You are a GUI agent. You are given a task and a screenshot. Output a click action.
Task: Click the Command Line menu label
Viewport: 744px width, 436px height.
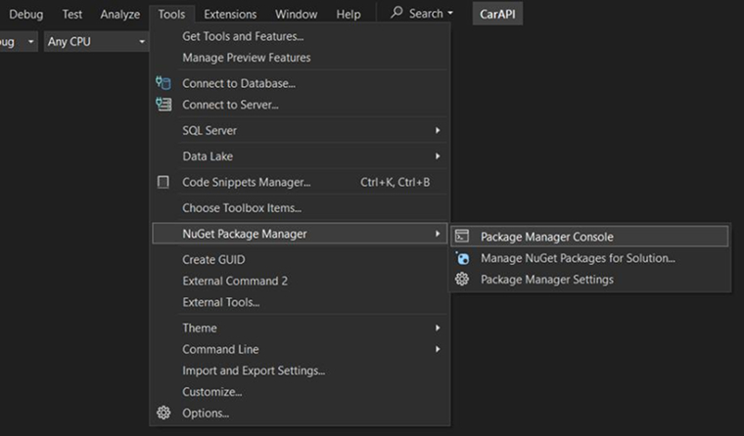coord(220,349)
